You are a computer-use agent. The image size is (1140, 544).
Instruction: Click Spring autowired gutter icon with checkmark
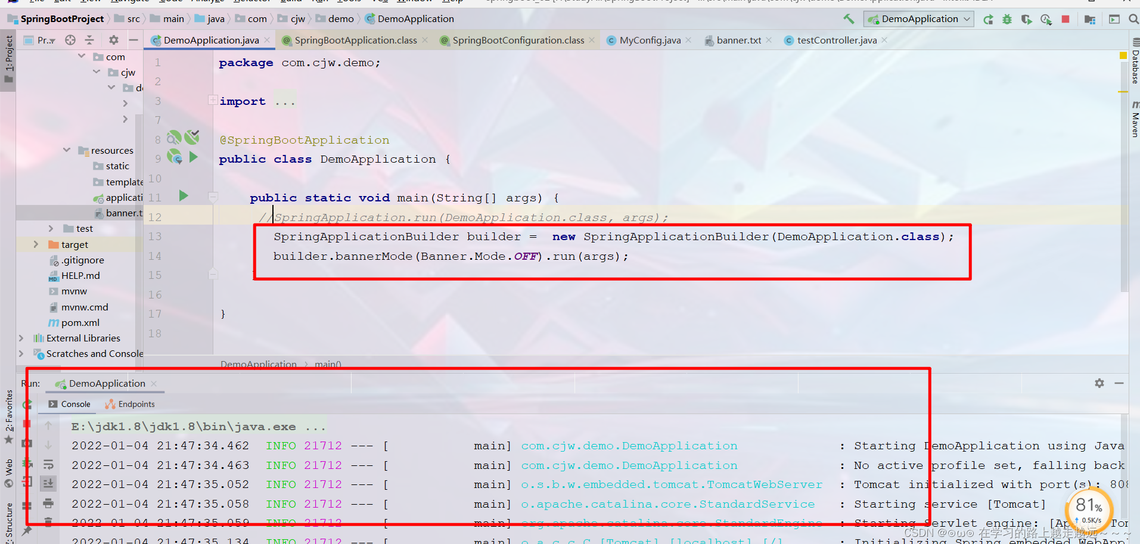point(192,137)
